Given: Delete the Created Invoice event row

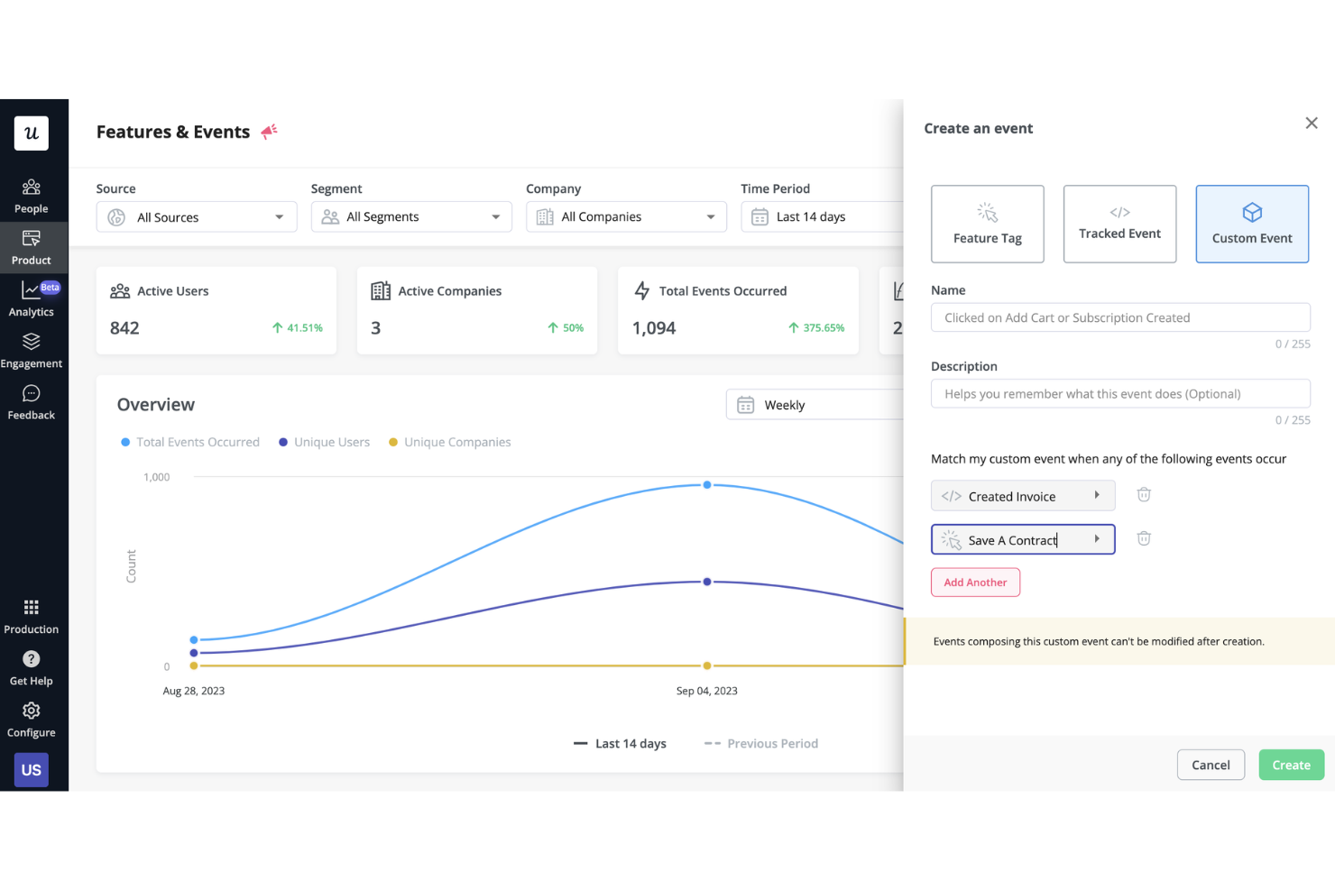Looking at the screenshot, I should (1144, 495).
